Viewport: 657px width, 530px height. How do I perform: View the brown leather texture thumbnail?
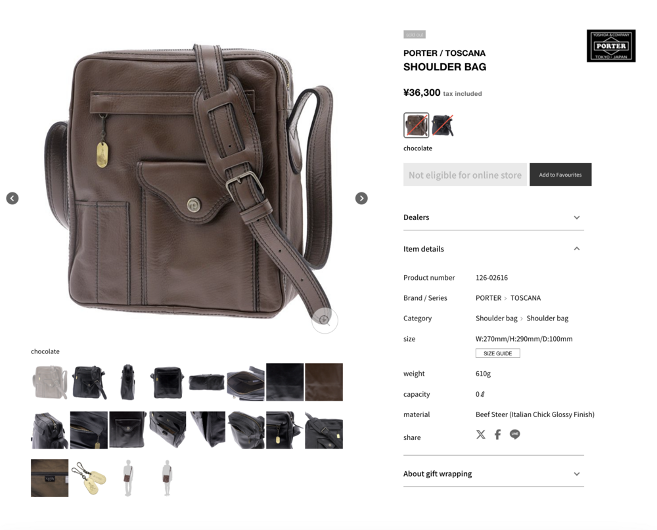coord(324,382)
